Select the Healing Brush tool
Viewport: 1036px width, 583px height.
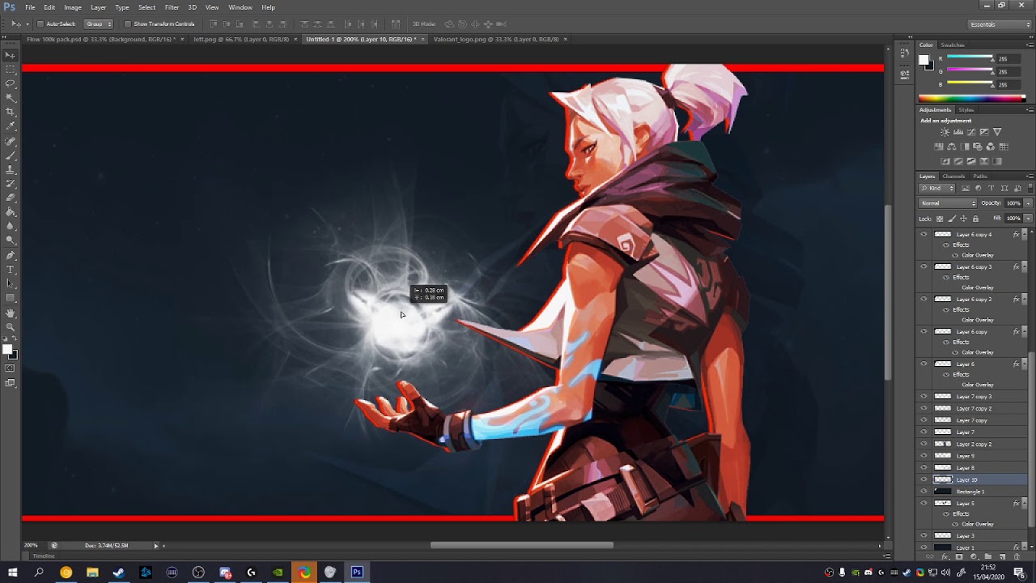click(11, 143)
